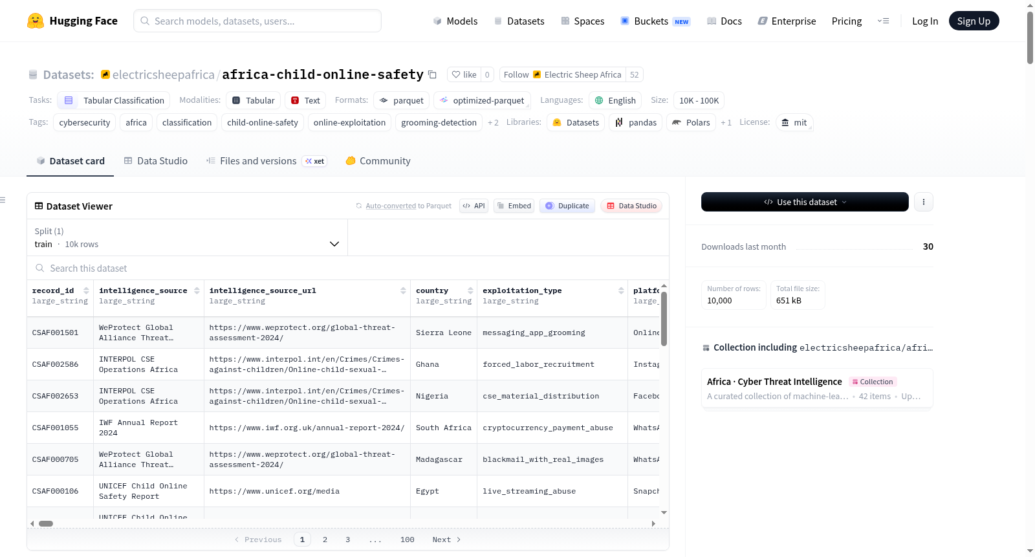
Task: Sort by record_id column icon
Action: click(x=86, y=290)
